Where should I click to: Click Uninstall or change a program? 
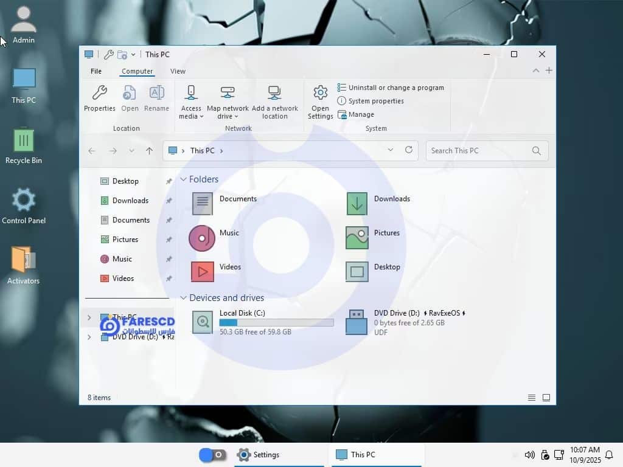pyautogui.click(x=395, y=88)
